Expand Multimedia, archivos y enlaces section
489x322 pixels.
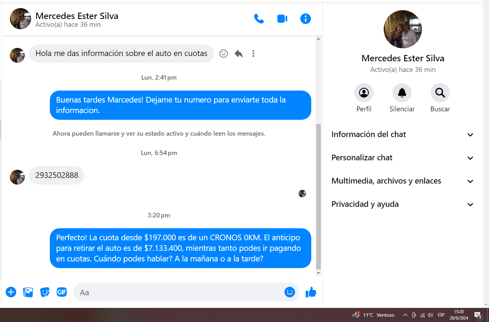[402, 181]
